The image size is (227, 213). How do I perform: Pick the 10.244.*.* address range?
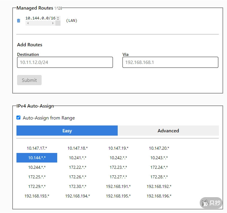pyautogui.click(x=37, y=167)
